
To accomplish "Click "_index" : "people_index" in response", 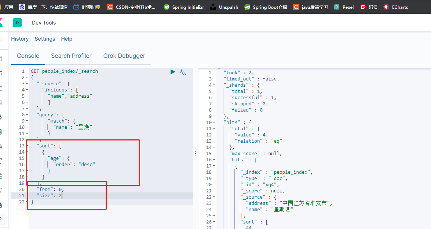I will (277, 172).
